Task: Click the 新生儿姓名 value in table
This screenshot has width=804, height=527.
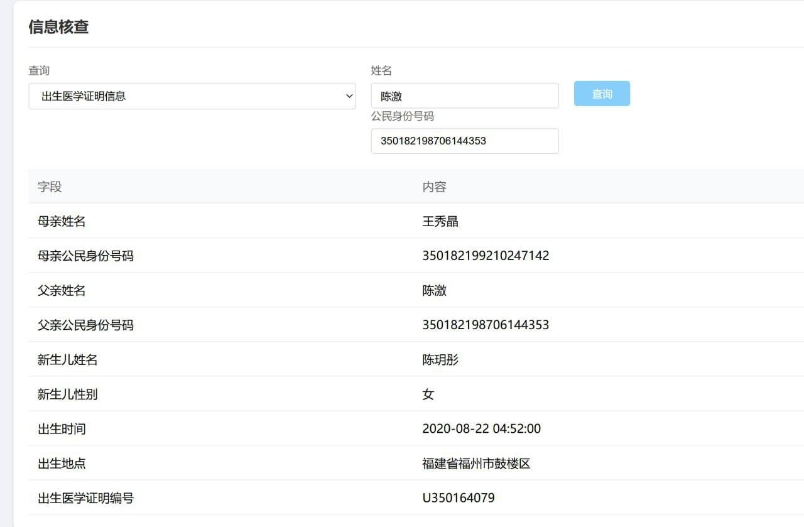Action: (x=440, y=360)
